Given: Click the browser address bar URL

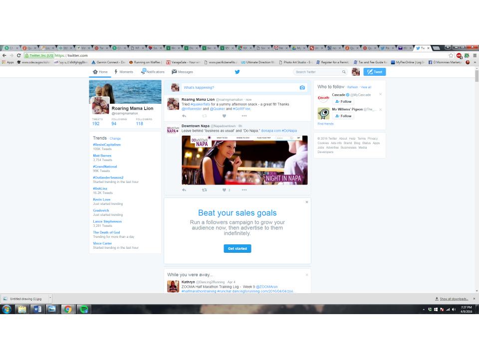Looking at the screenshot, I should coord(71,55).
